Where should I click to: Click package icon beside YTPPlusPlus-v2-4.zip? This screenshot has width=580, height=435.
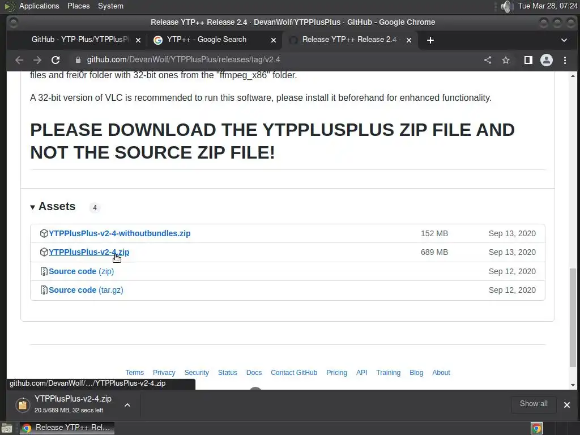(44, 252)
